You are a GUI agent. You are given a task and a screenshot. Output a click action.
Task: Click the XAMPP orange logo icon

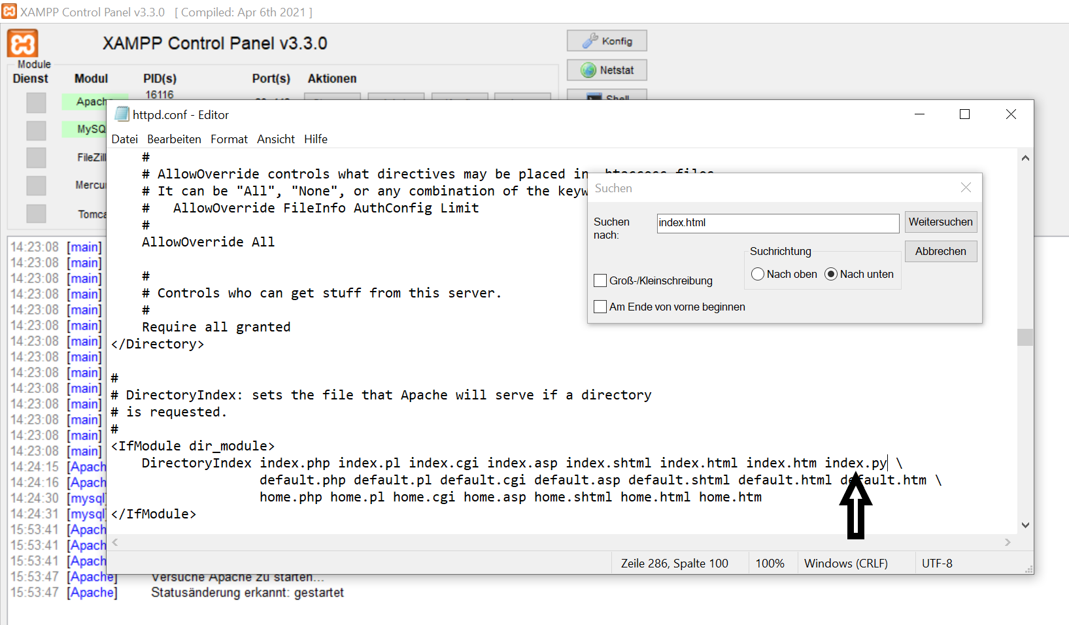pos(23,43)
